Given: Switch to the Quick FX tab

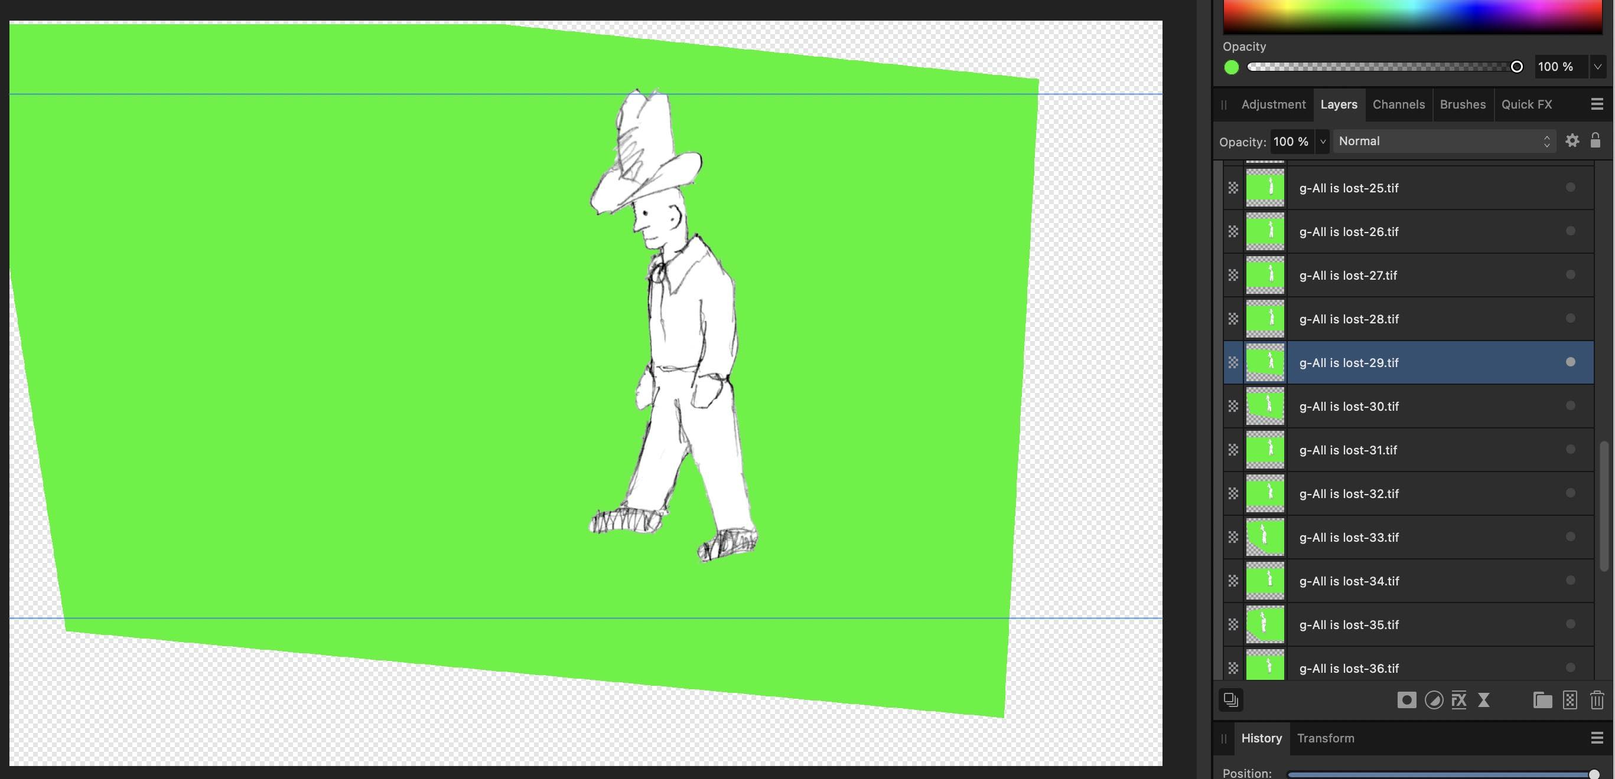Looking at the screenshot, I should [1526, 104].
